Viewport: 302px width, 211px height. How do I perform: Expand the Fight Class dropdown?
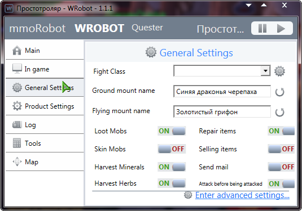tap(265, 71)
